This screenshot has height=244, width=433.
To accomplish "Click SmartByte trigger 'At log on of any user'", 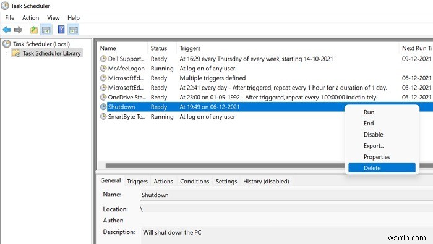I will tap(207, 117).
